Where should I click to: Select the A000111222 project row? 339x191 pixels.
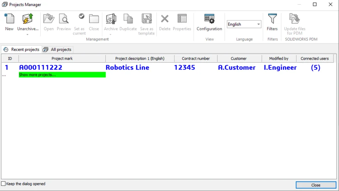(x=41, y=68)
